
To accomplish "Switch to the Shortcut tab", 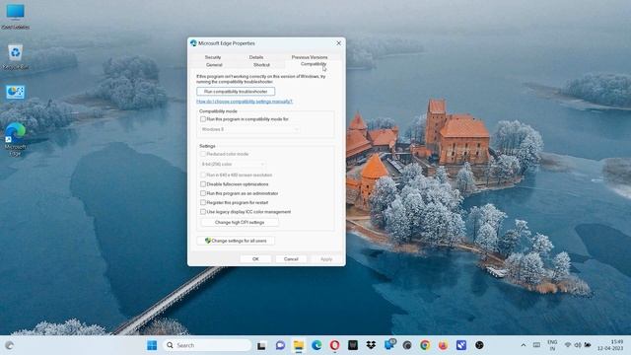I will pyautogui.click(x=261, y=65).
